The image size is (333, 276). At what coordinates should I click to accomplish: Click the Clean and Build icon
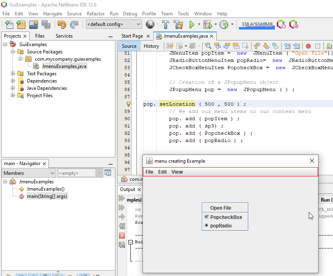[x=178, y=25]
